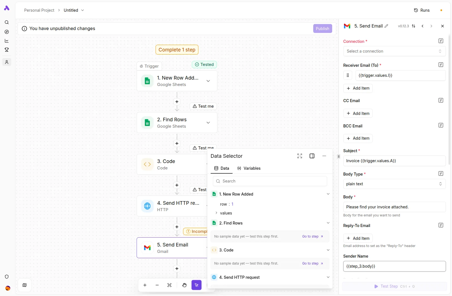Click the HTTP globe icon on step 4

[x=147, y=206]
